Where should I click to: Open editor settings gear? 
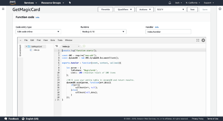point(203,40)
